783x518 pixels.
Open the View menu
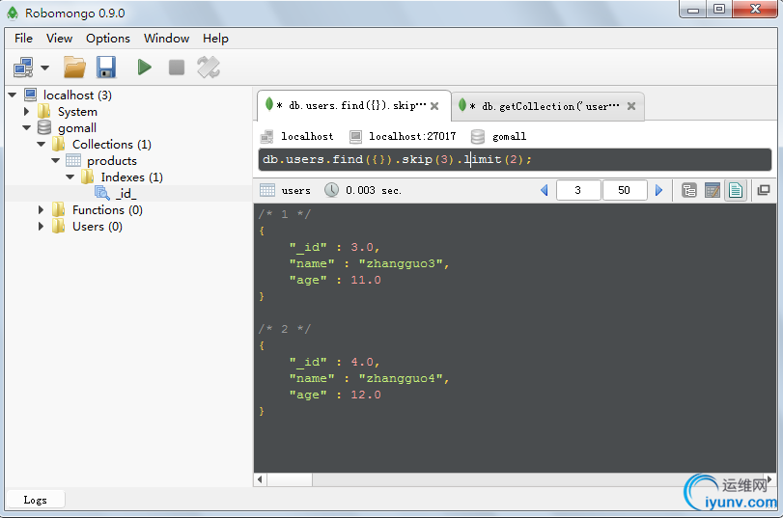59,39
